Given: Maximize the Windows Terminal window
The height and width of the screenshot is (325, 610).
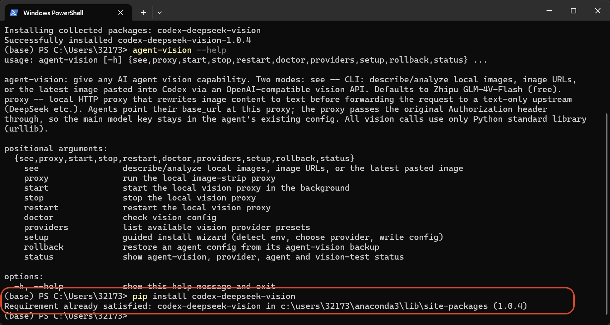Looking at the screenshot, I should click(573, 11).
